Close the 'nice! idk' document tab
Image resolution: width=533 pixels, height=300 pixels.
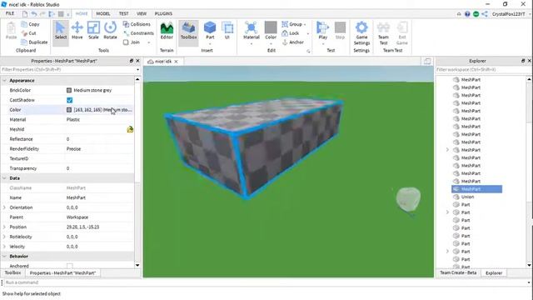[x=176, y=62]
